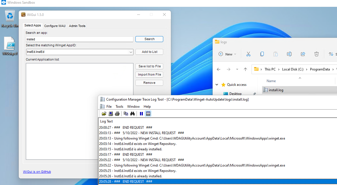Open the WiGui GitHub link
The image size is (337, 185).
pos(37,171)
